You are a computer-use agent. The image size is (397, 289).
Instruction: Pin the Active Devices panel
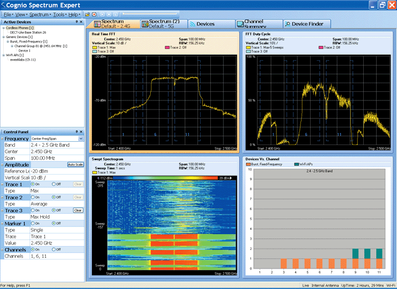[77, 22]
